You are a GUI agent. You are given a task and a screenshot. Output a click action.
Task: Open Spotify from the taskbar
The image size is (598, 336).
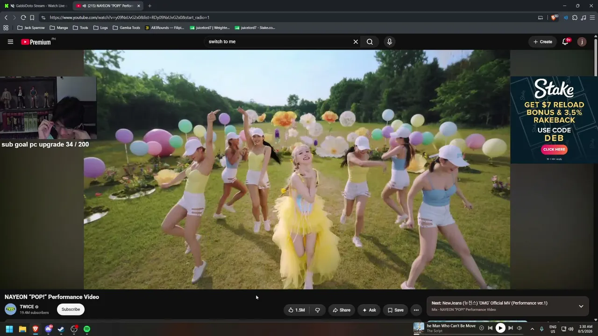[87, 329]
